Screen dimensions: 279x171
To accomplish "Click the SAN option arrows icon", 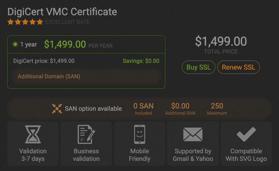I will [x=57, y=108].
